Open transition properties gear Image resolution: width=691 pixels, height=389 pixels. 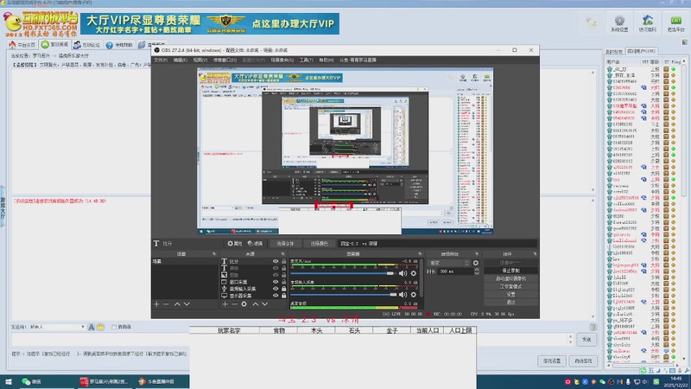pos(476,263)
